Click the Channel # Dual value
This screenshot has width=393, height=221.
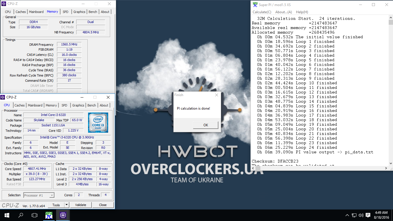pyautogui.click(x=91, y=22)
